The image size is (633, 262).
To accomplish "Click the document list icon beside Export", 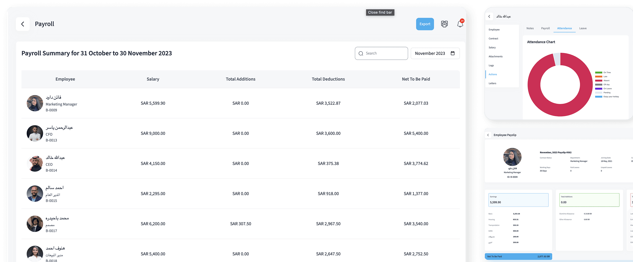I will coord(444,24).
